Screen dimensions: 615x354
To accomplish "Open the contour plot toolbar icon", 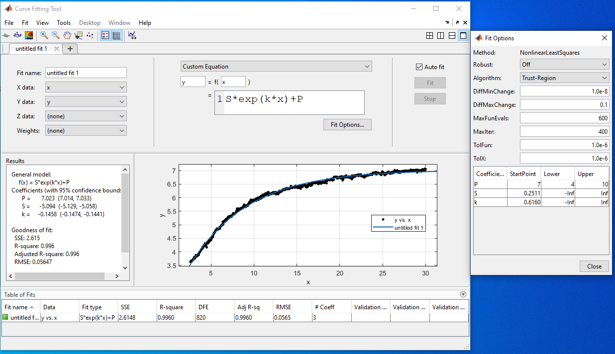I will [x=29, y=35].
